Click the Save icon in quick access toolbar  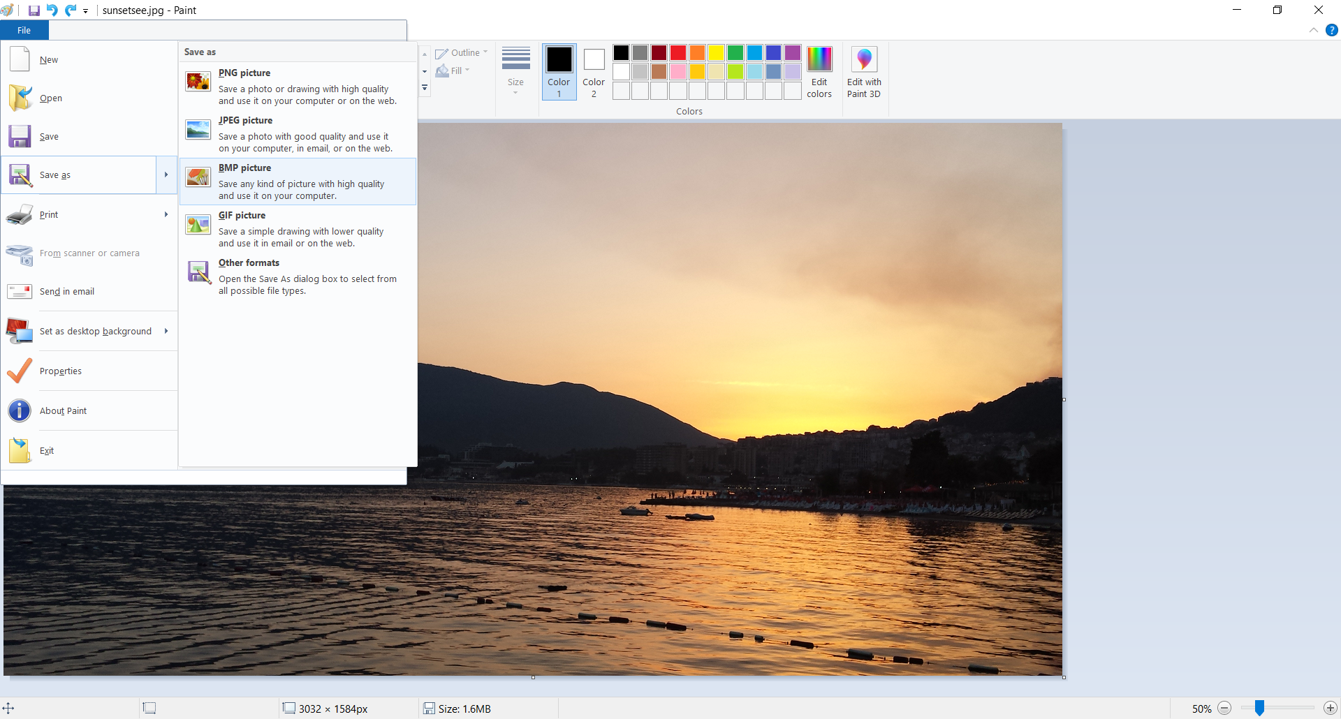tap(34, 10)
